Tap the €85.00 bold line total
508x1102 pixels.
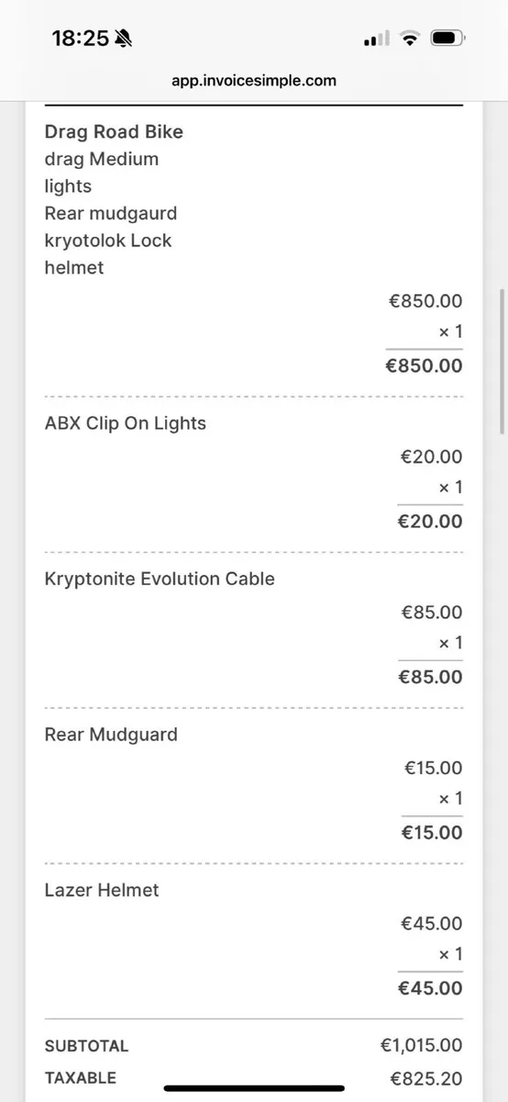click(430, 677)
